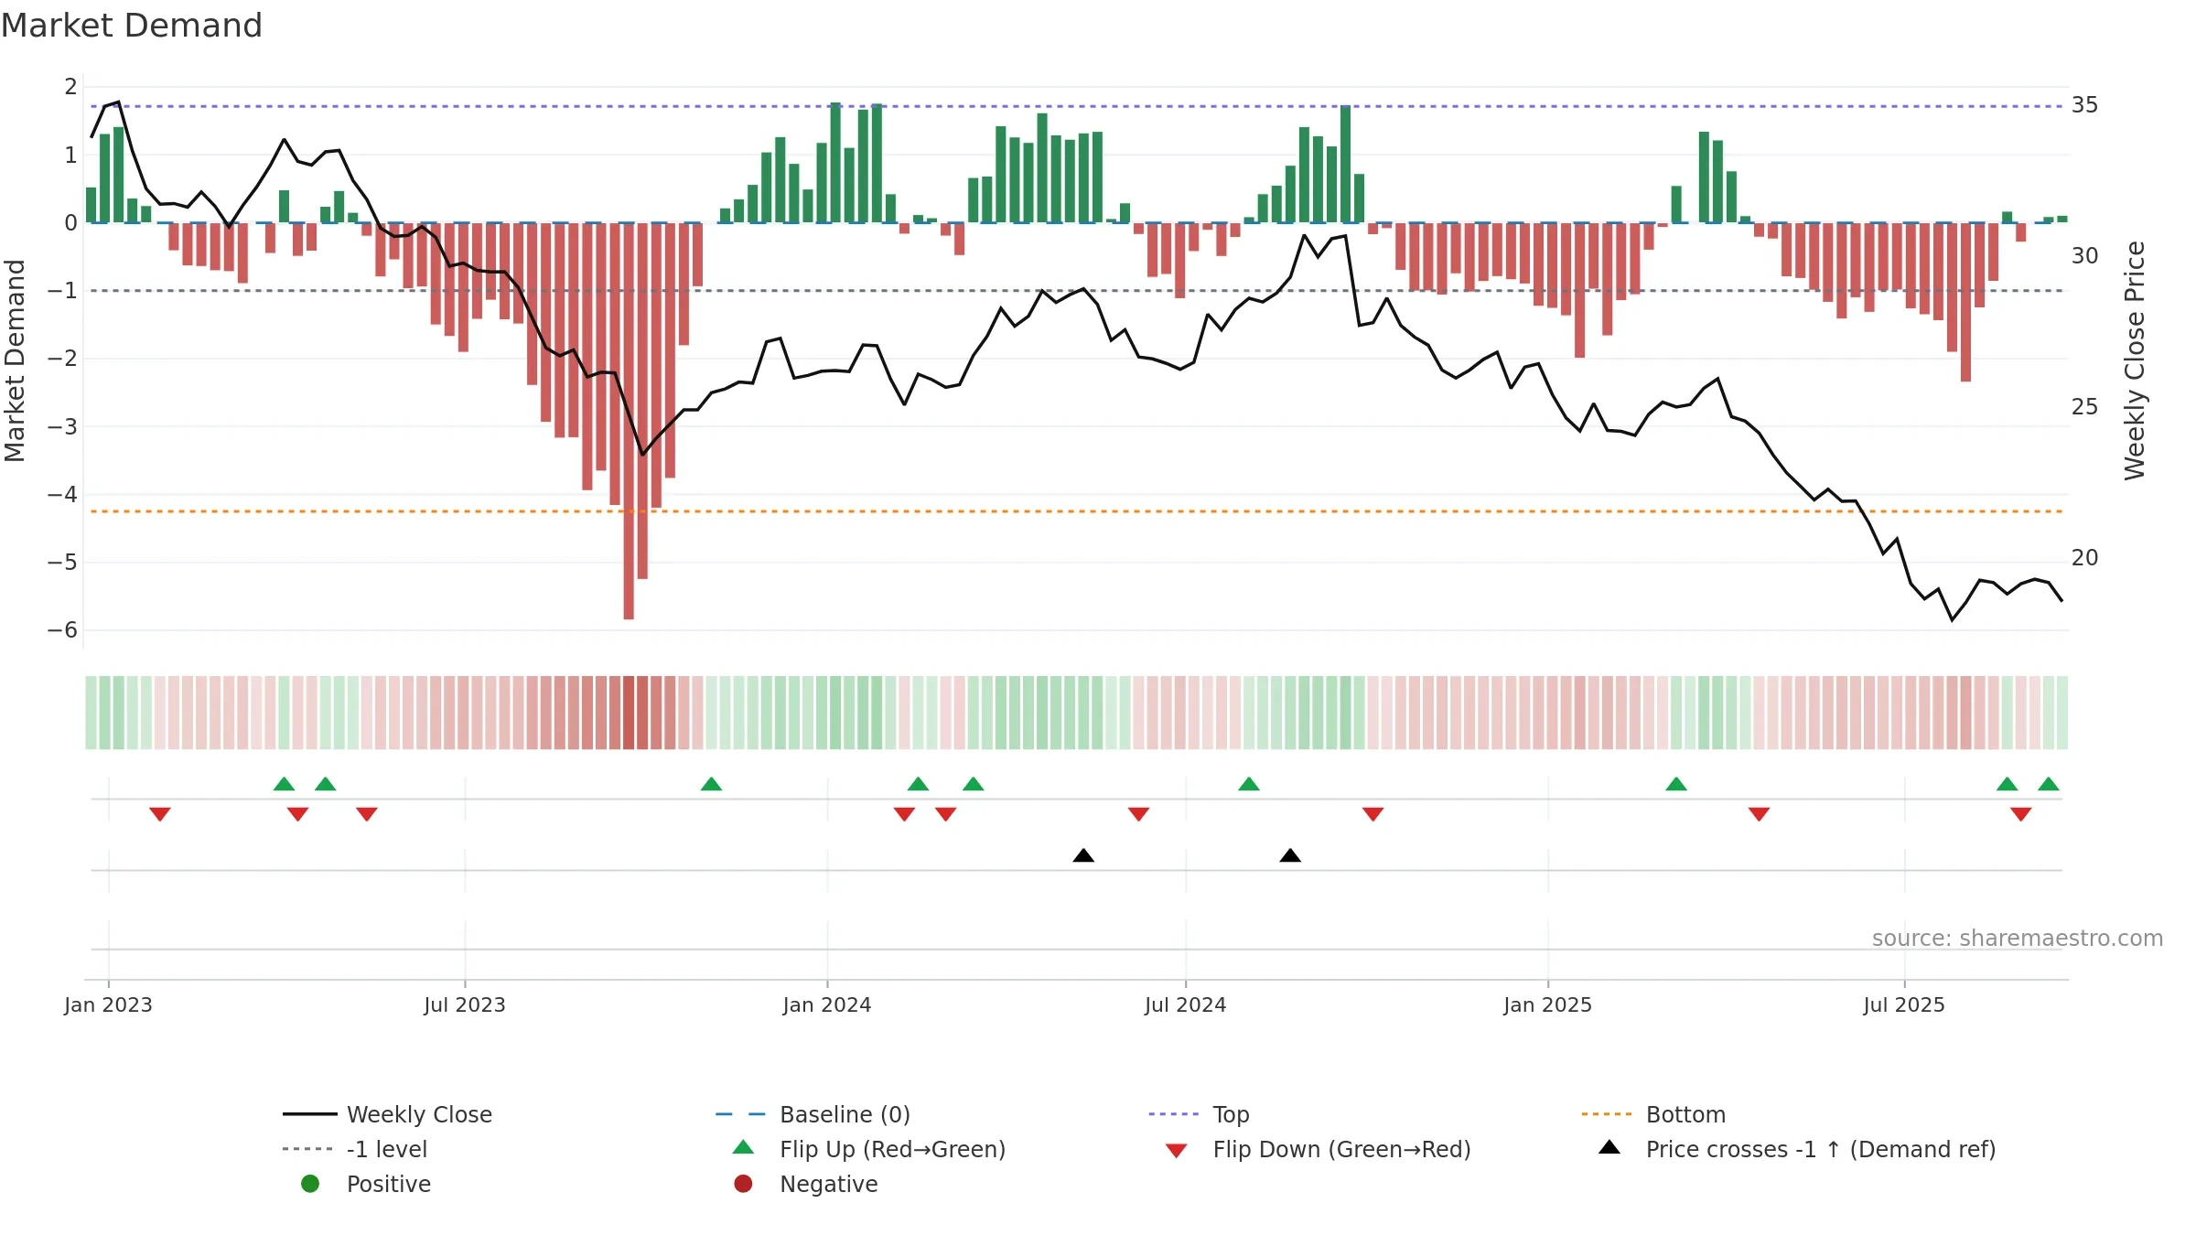Toggle the Top legend entry
The height and width of the screenshot is (1235, 2196).
(x=1199, y=1114)
